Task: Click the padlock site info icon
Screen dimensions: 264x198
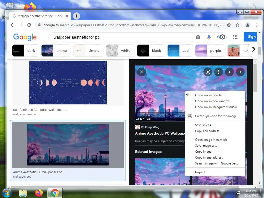Action: pyautogui.click(x=39, y=25)
